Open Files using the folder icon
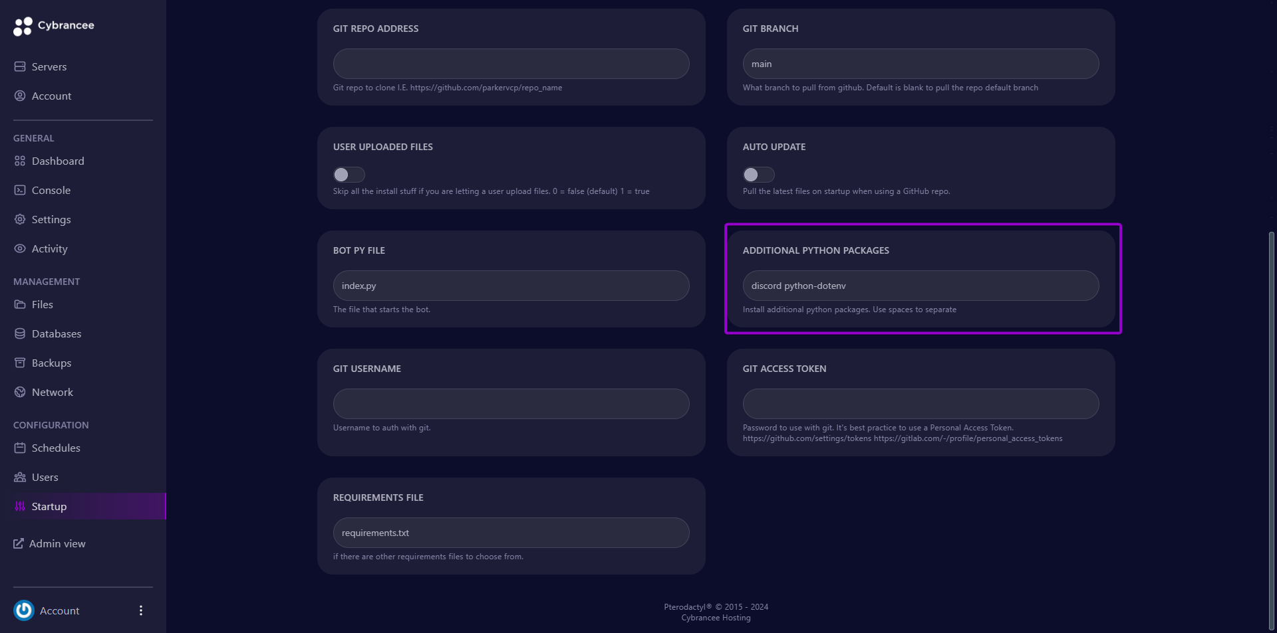 pyautogui.click(x=20, y=304)
